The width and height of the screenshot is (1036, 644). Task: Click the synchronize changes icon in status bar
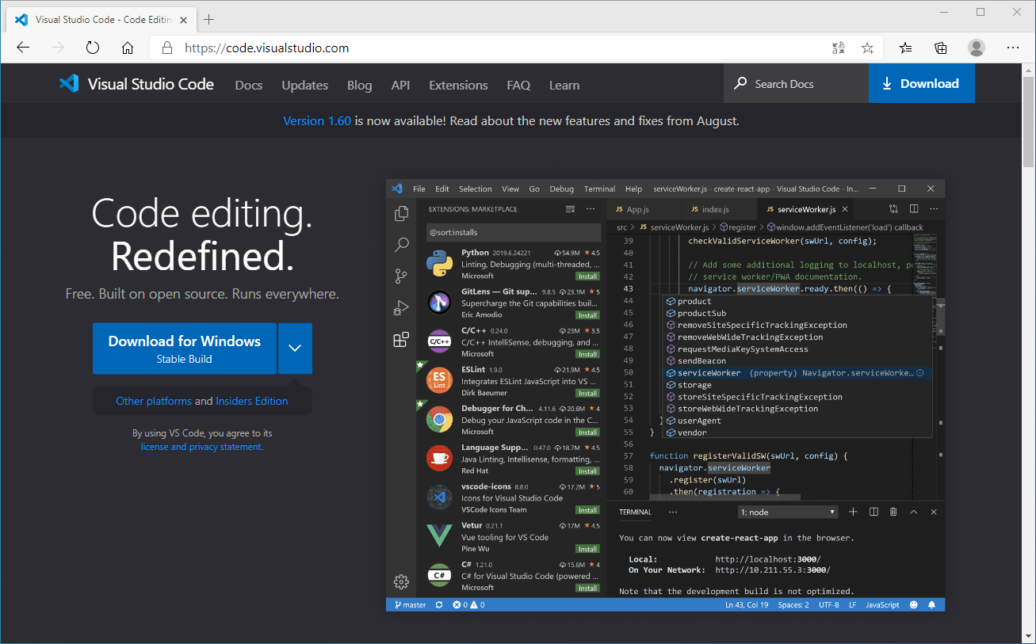439,604
